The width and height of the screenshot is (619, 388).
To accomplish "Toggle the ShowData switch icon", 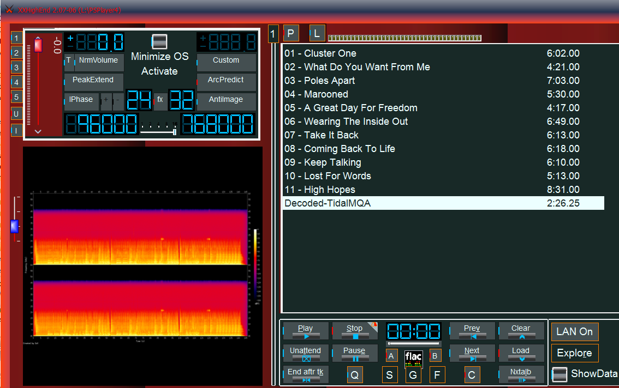I will pos(560,374).
